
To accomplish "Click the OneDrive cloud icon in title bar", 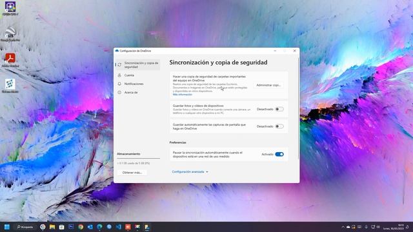I will (x=117, y=51).
